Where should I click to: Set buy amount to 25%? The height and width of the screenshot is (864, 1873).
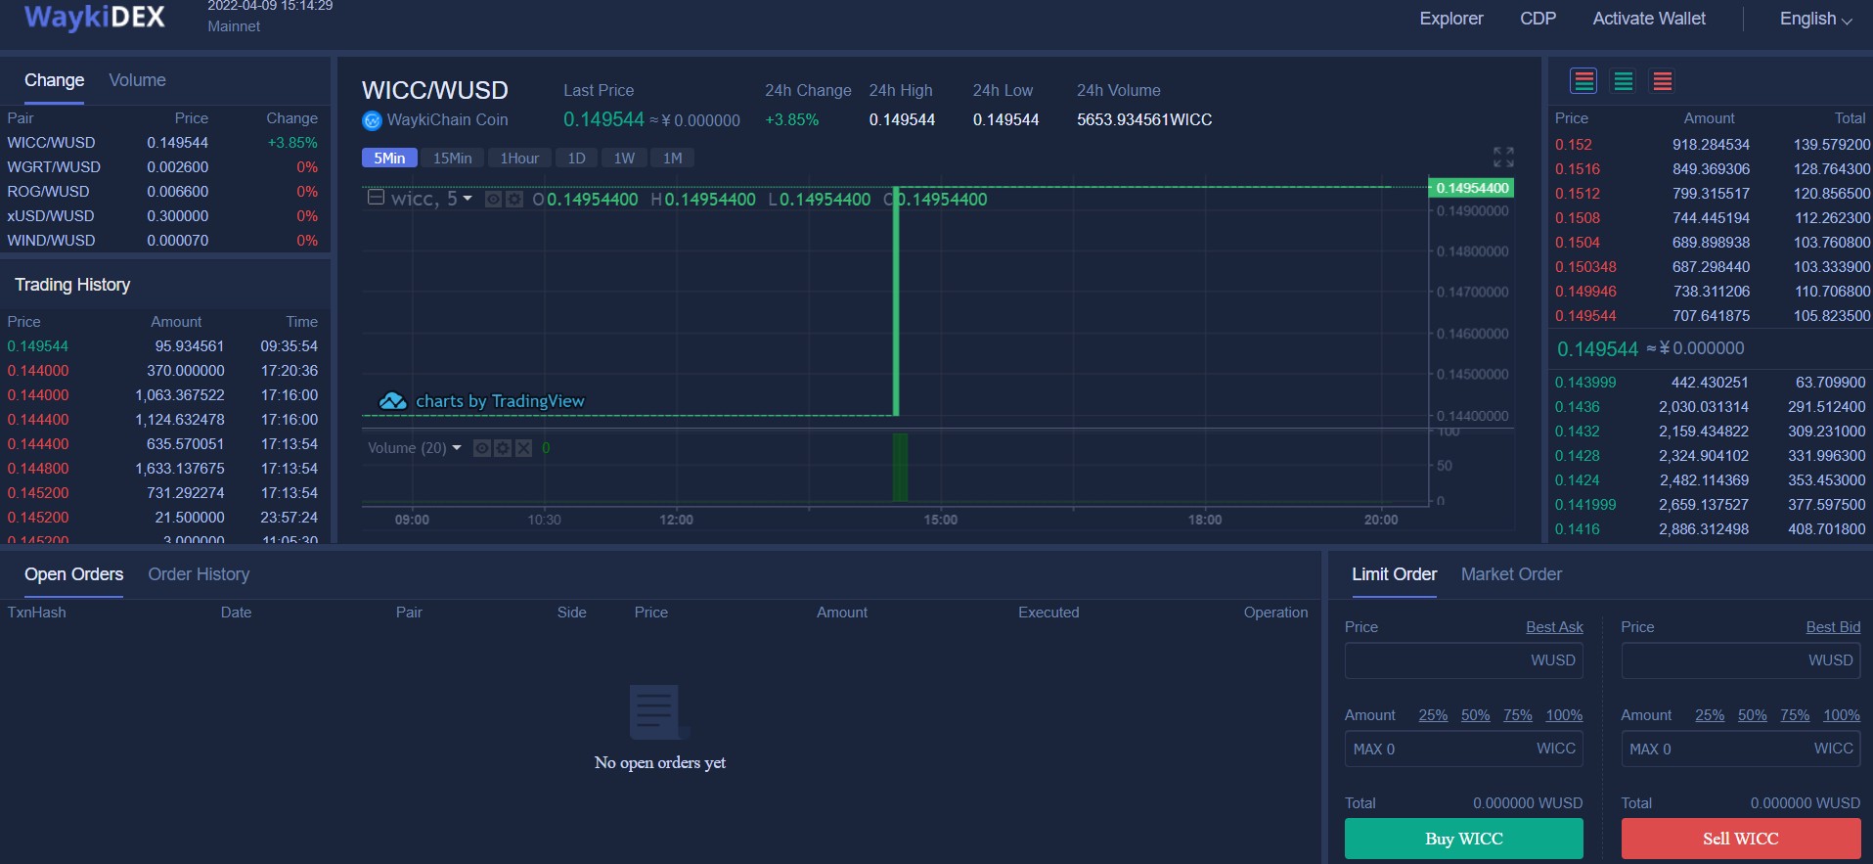pyautogui.click(x=1433, y=715)
